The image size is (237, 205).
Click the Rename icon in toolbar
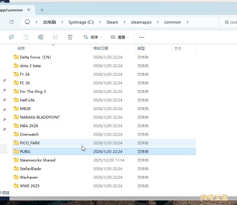(x=41, y=37)
